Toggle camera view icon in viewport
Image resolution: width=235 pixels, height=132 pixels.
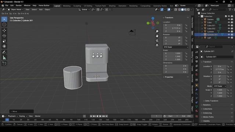coord(157,41)
